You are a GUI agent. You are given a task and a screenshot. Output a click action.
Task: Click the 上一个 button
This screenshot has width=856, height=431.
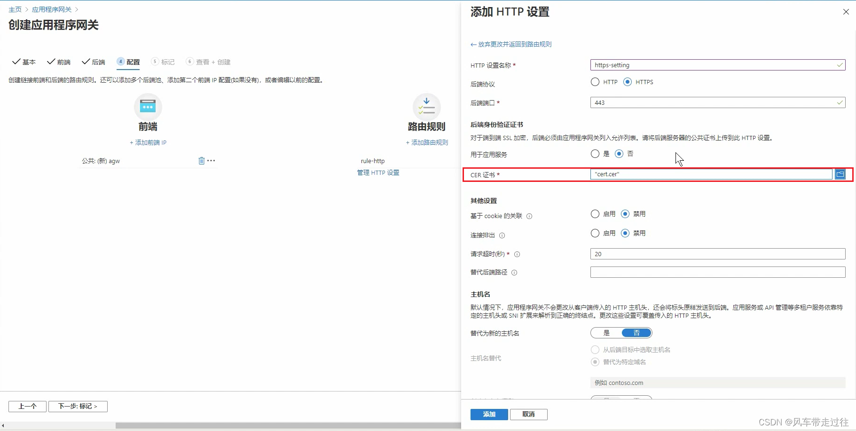pos(27,406)
